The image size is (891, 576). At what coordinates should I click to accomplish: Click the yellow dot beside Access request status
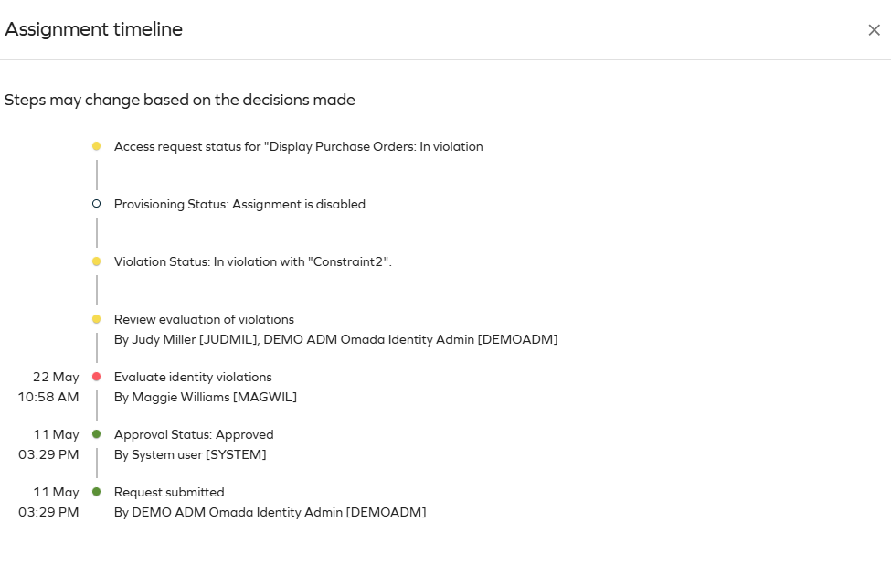coord(97,146)
